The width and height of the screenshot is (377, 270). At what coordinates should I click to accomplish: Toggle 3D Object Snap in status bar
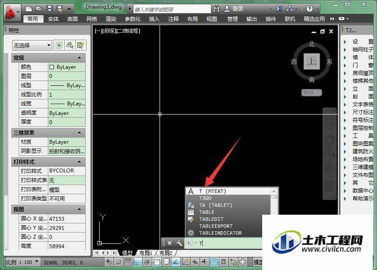point(166,262)
